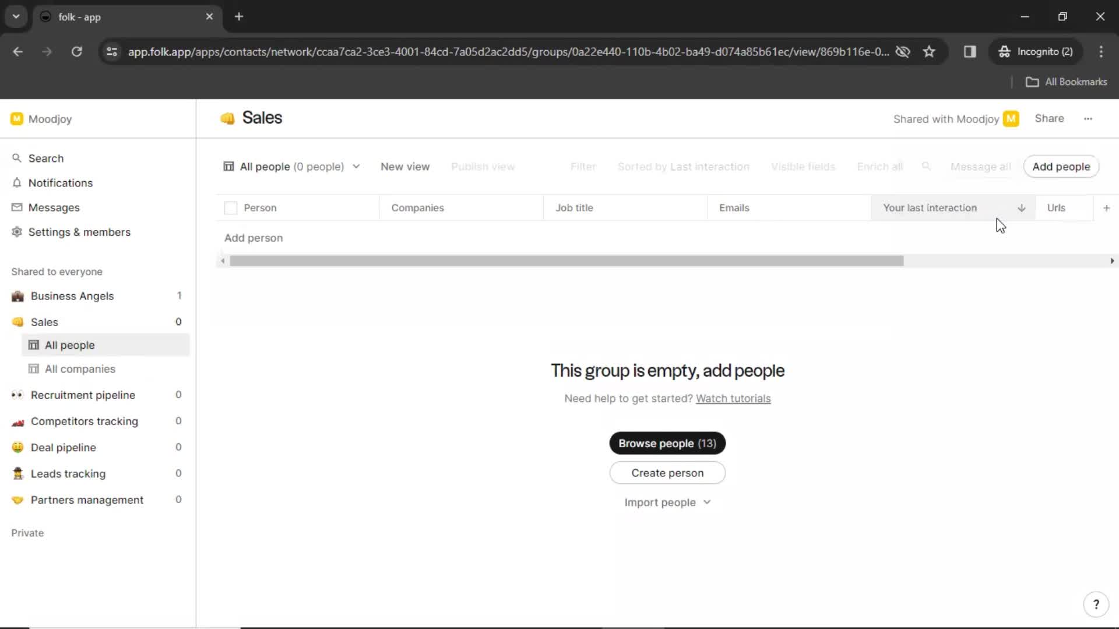Click the grid view icon next to All people
Image resolution: width=1119 pixels, height=629 pixels.
click(x=228, y=167)
